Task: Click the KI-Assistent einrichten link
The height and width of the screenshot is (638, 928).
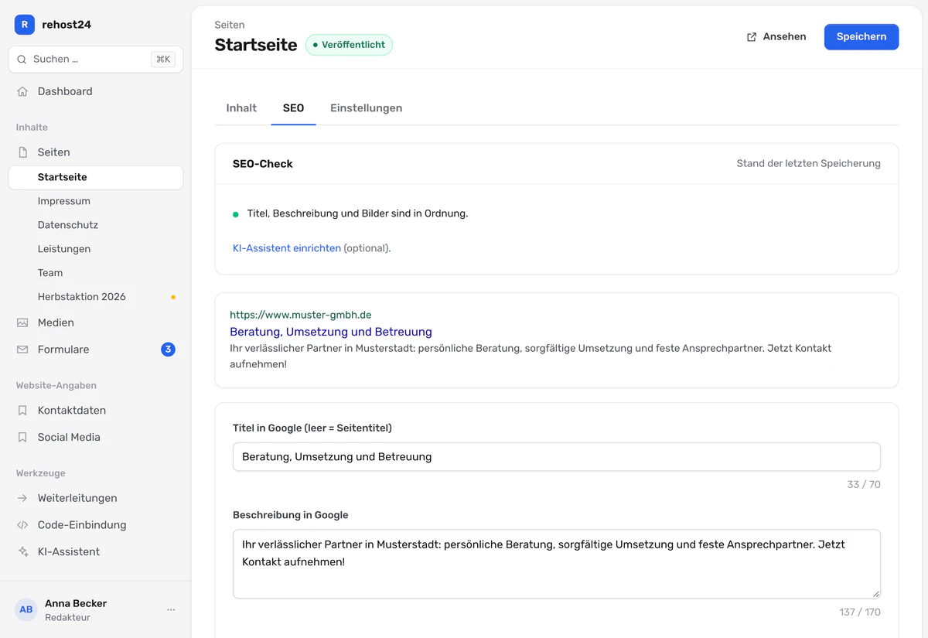Action: pyautogui.click(x=287, y=248)
